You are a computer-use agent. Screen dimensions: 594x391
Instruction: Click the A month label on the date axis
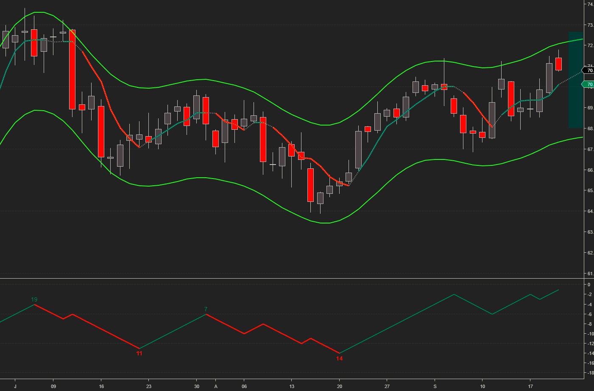click(216, 387)
